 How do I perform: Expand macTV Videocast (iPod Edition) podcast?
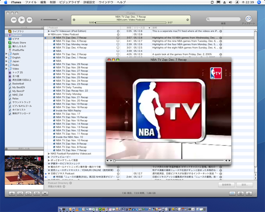[x=49, y=31]
